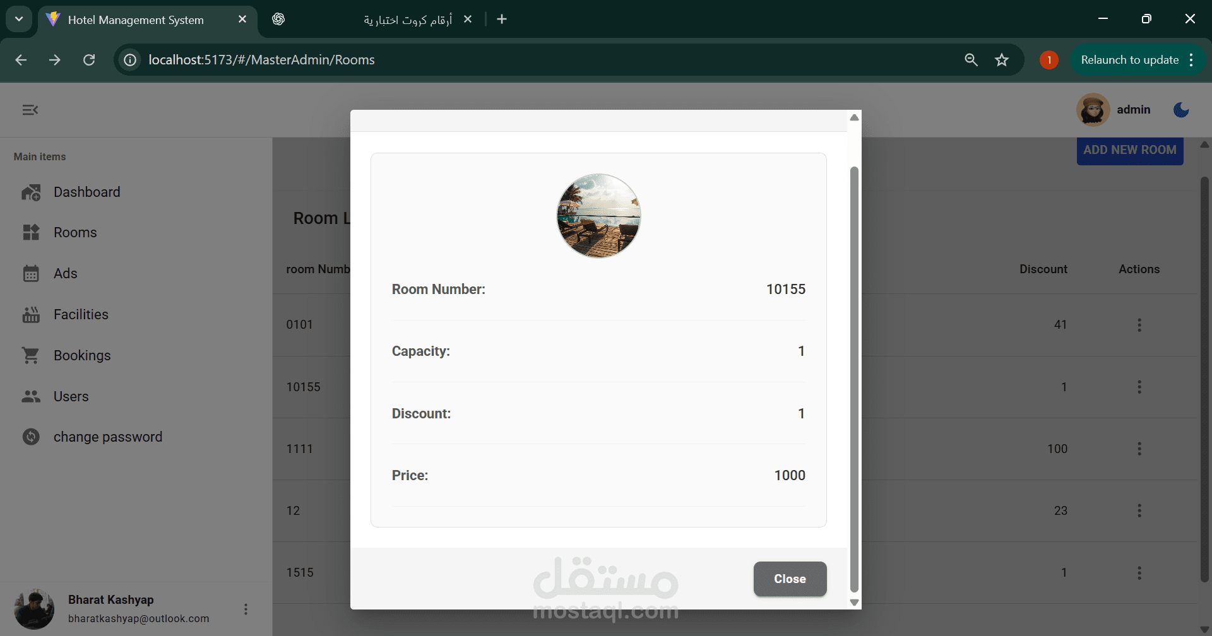Close the room details dialog
Image resolution: width=1212 pixels, height=636 pixels.
tap(790, 579)
